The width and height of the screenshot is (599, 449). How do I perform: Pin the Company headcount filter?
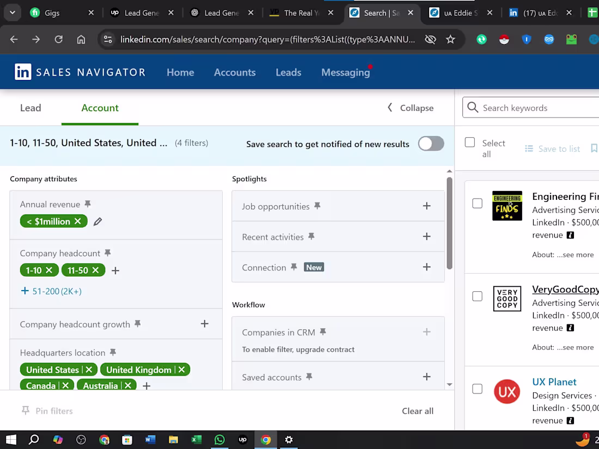point(108,253)
